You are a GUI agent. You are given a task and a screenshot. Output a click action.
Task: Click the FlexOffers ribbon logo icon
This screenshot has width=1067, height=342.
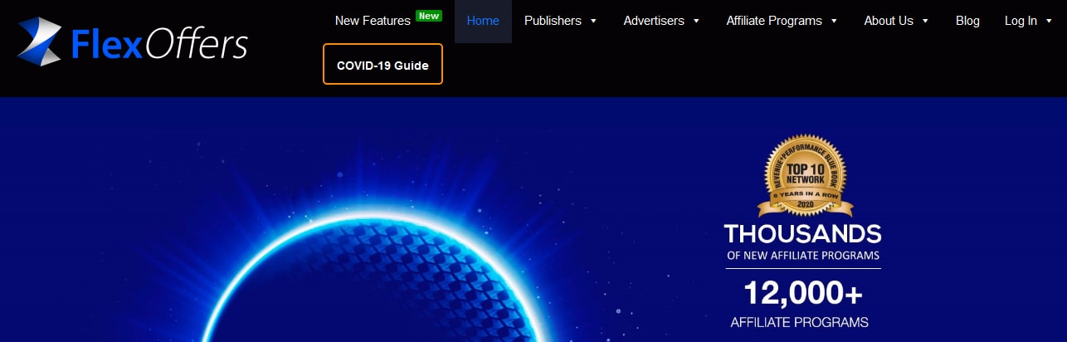39,42
